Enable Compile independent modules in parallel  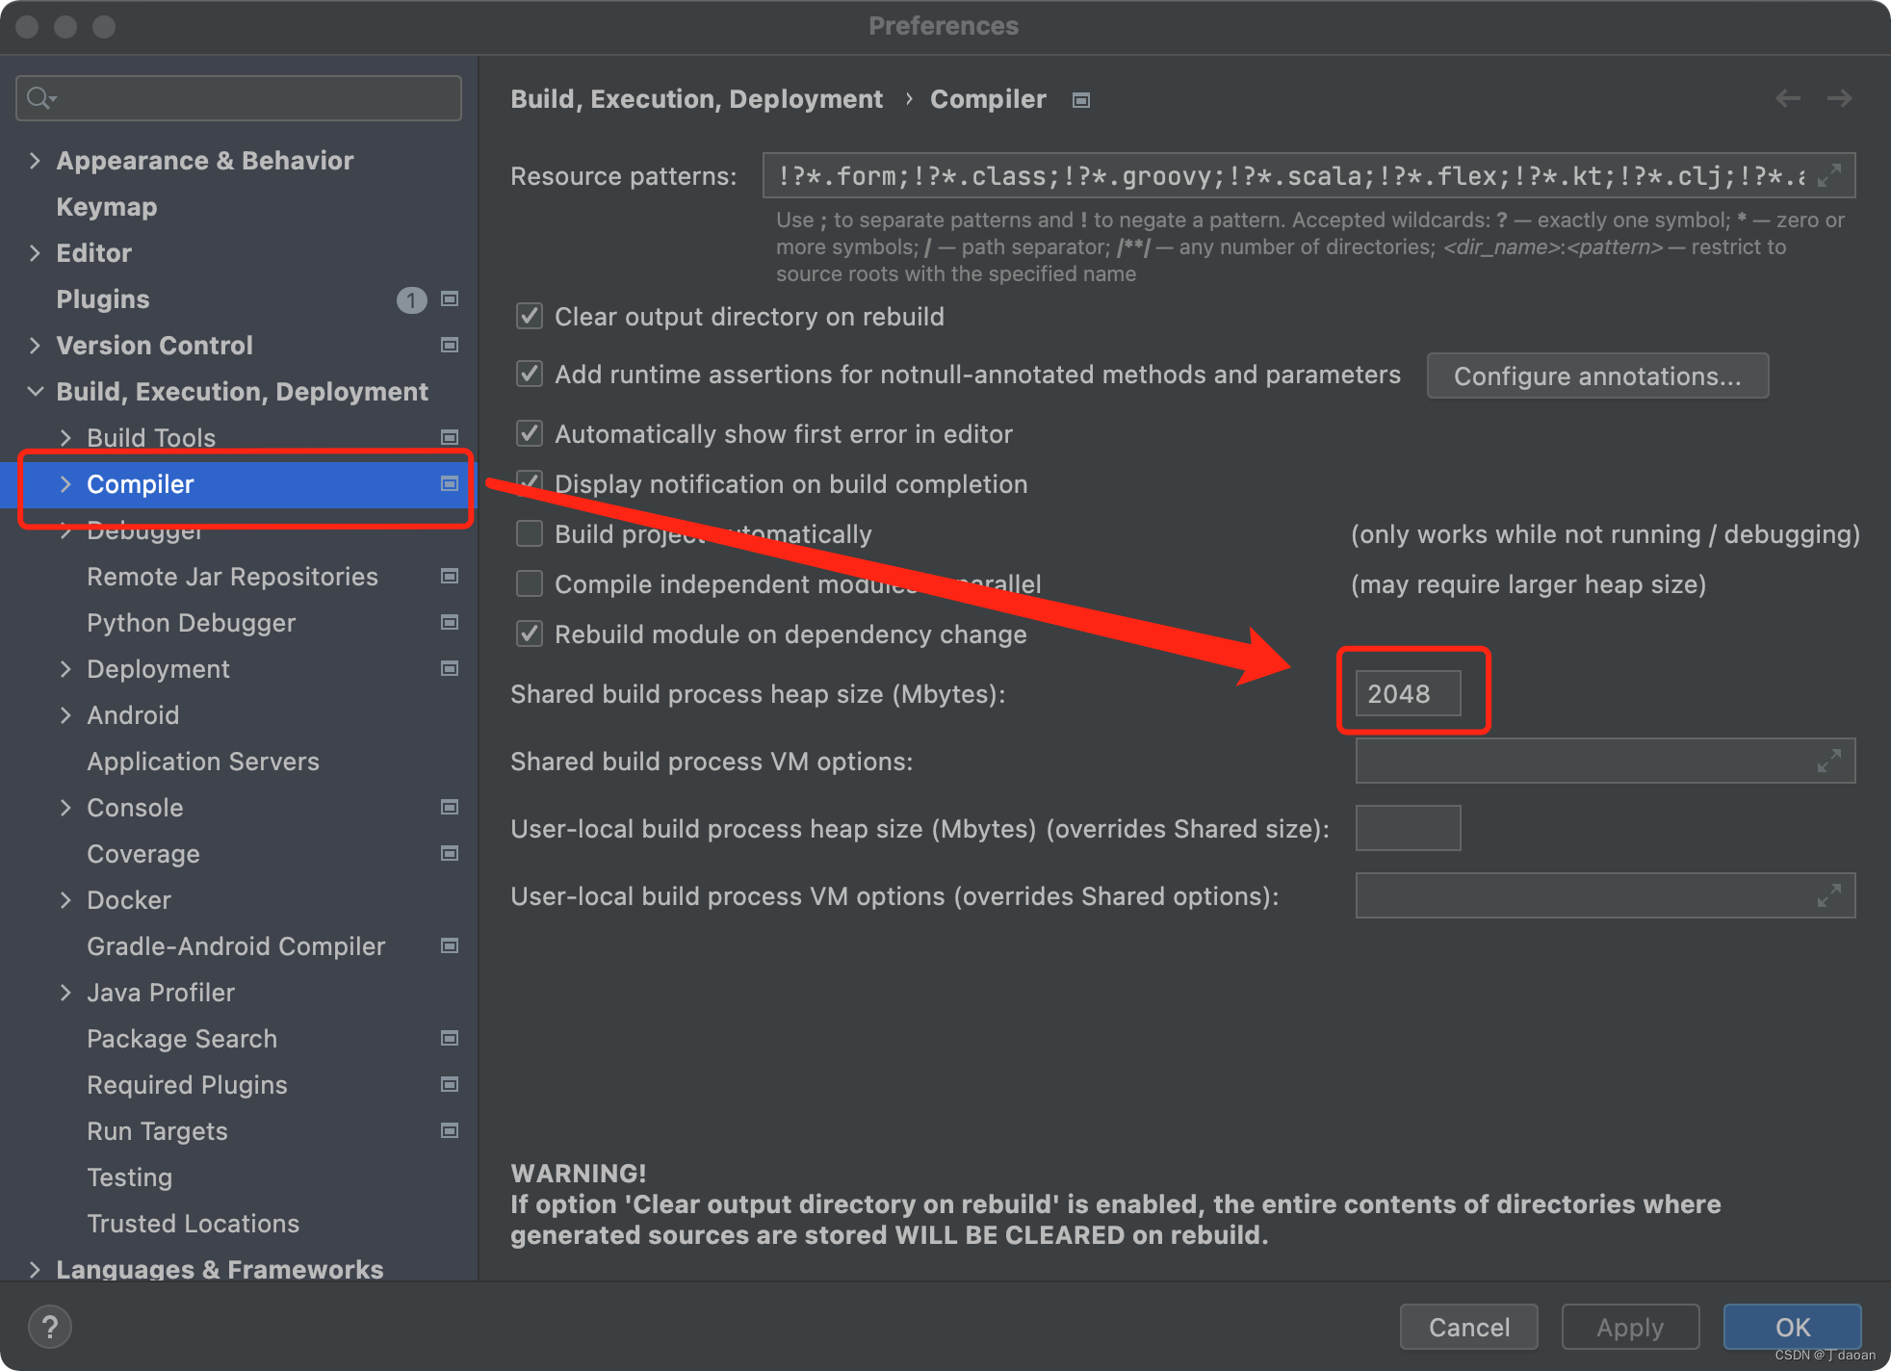click(530, 583)
